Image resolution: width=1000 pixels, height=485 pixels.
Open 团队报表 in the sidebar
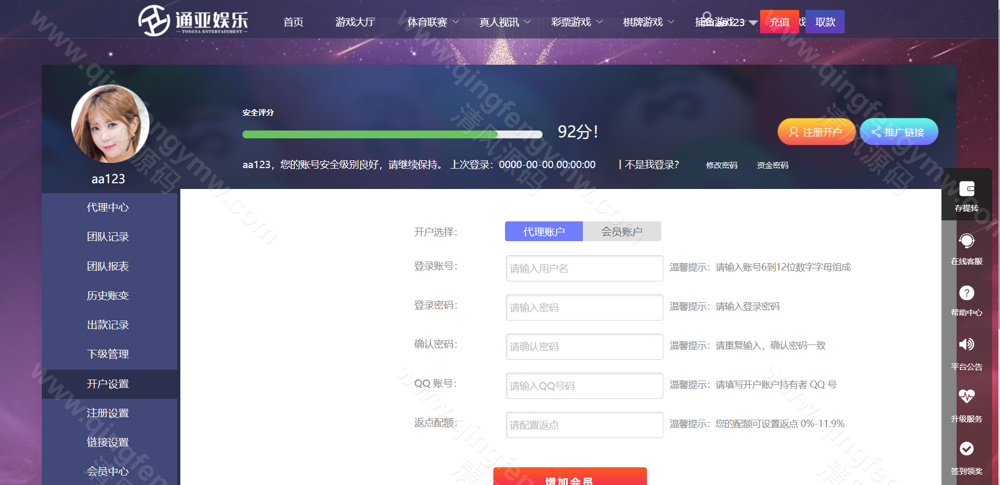(x=108, y=266)
